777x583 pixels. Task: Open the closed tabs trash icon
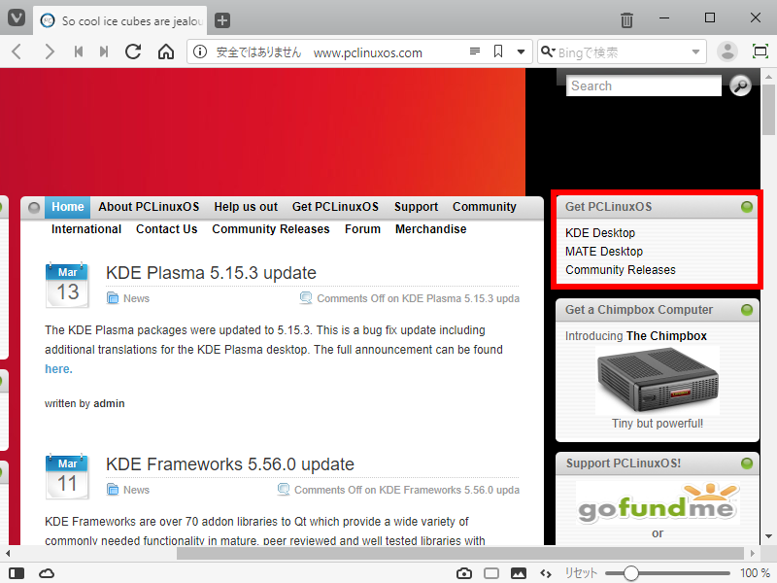(x=626, y=19)
